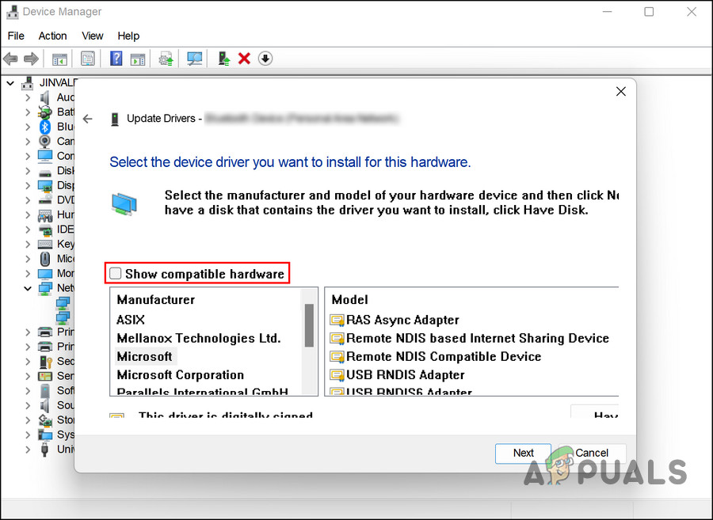Expand the Security devices chevron
Viewport: 713px width, 520px height.
29,362
